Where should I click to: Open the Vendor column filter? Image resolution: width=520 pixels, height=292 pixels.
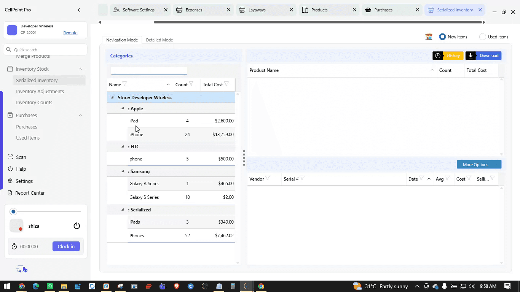pyautogui.click(x=268, y=178)
